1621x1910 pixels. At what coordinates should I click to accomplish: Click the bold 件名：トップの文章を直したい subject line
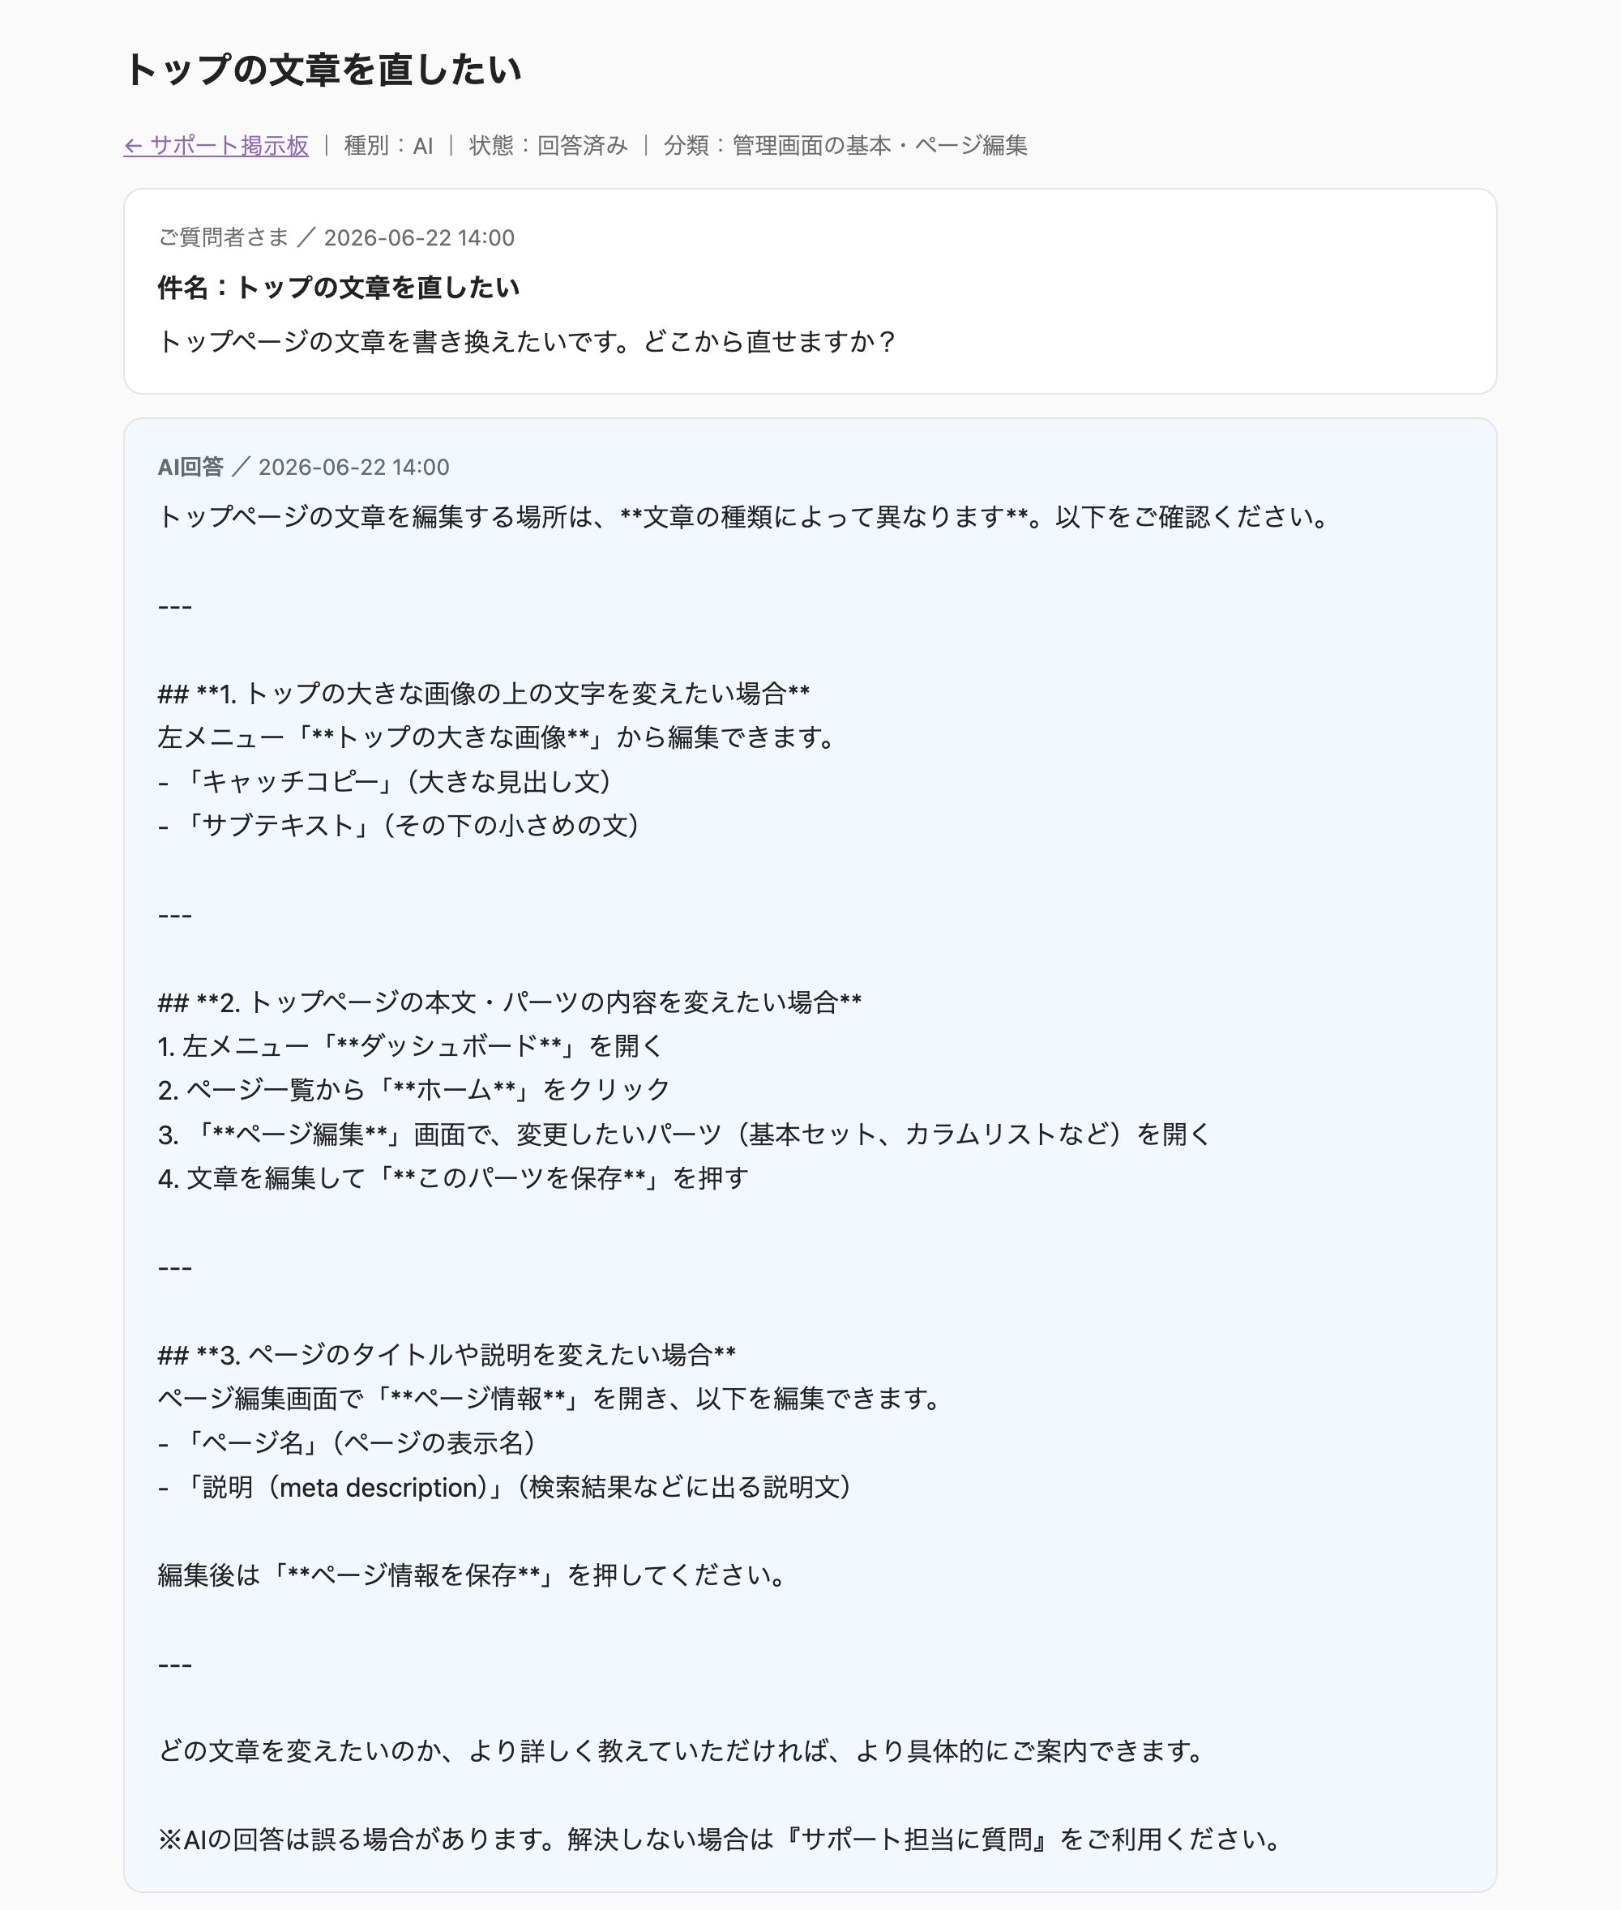[338, 288]
